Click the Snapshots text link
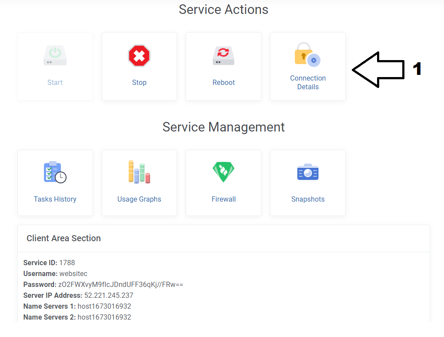 (308, 199)
